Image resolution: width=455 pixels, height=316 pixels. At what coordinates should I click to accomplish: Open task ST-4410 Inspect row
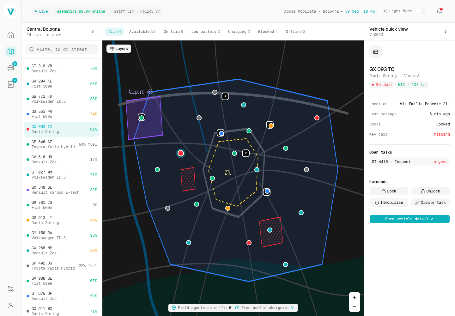coord(409,162)
